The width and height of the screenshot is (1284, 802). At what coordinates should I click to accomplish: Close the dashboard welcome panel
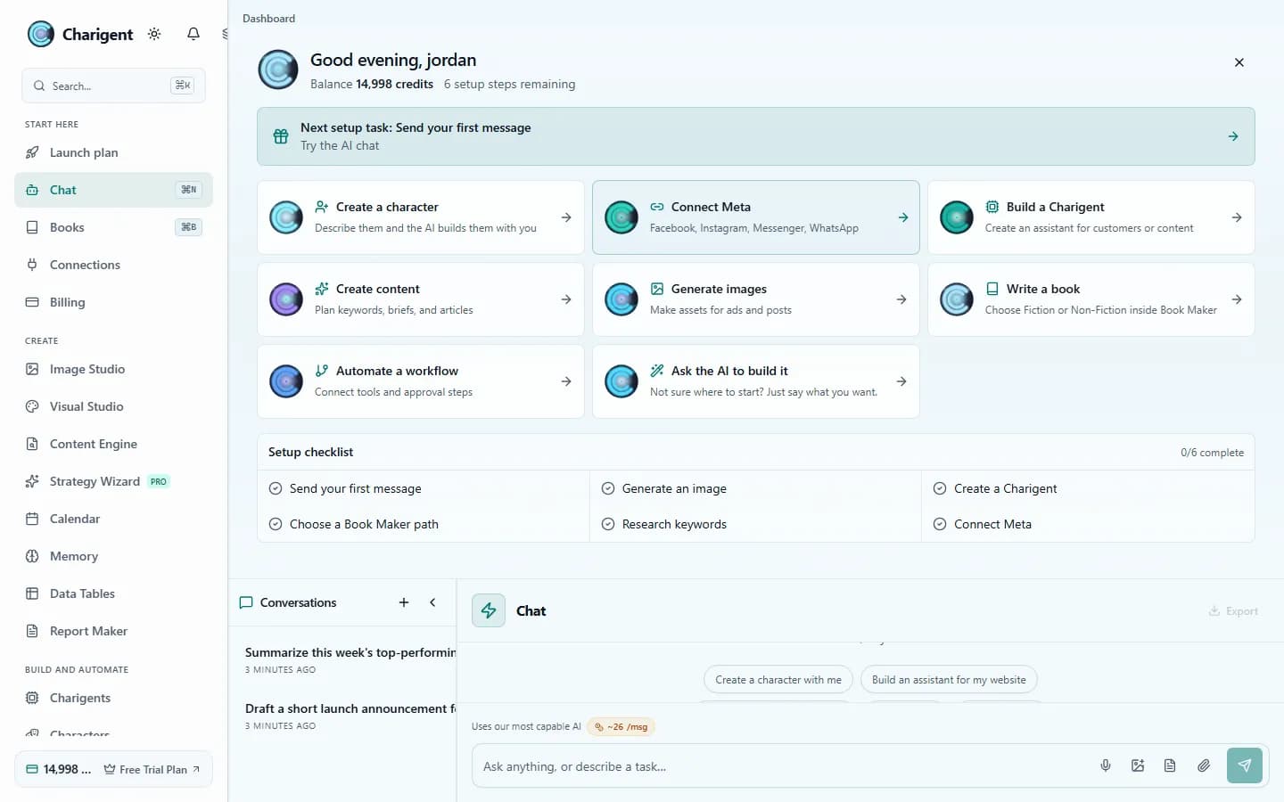1239,62
